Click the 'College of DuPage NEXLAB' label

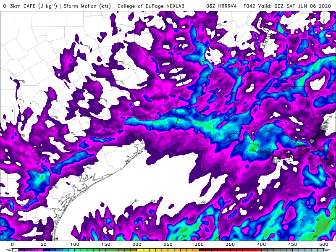tap(151, 6)
